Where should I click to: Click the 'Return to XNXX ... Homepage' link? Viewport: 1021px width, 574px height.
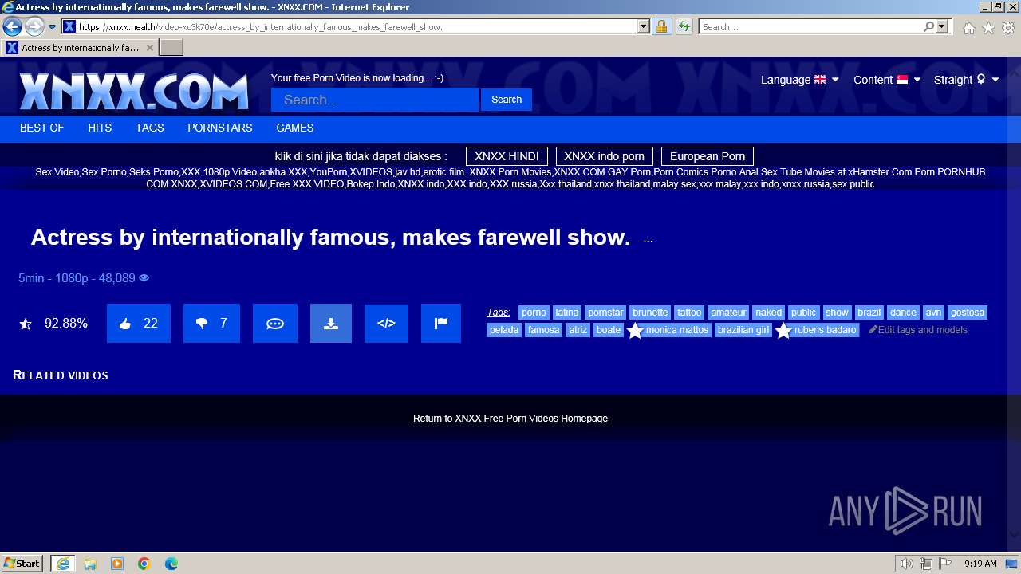tap(510, 419)
